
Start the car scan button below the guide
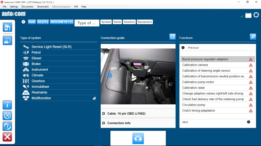tap(138, 138)
